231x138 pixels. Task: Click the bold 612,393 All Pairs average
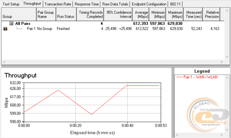140,23
